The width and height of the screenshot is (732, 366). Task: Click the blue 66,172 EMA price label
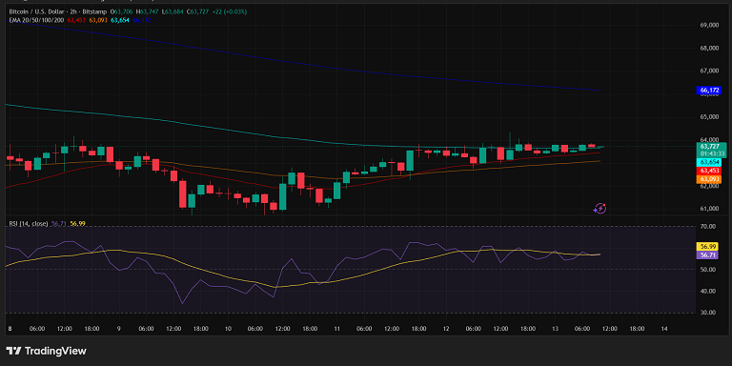click(x=709, y=90)
